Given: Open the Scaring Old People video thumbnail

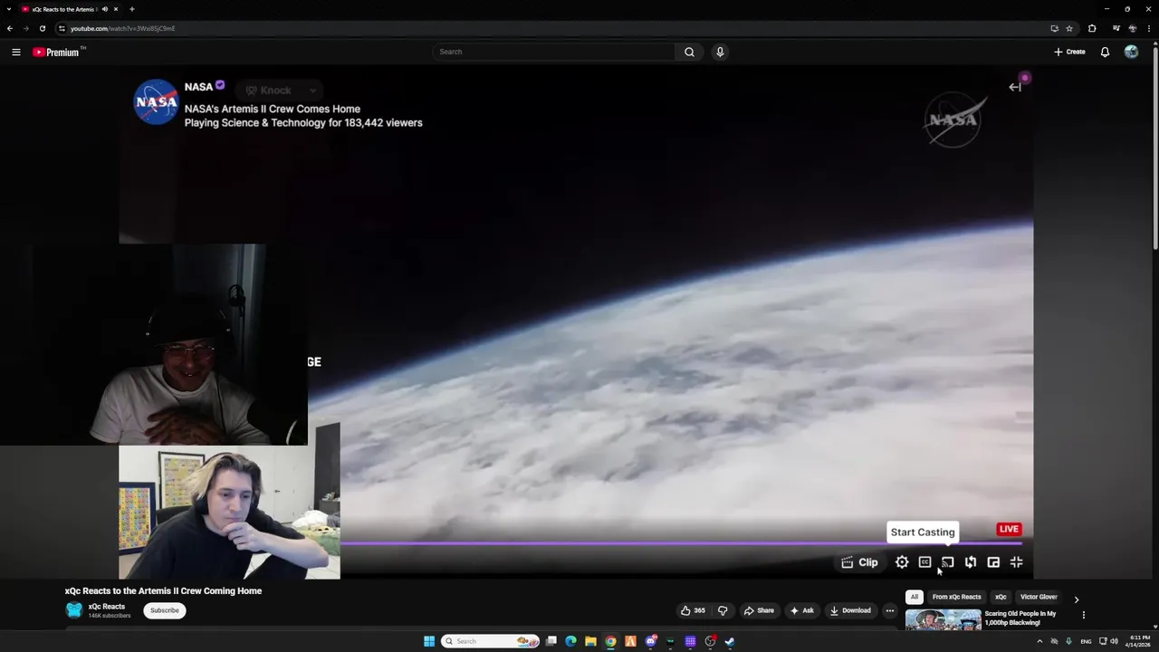Looking at the screenshot, I should [x=943, y=619].
